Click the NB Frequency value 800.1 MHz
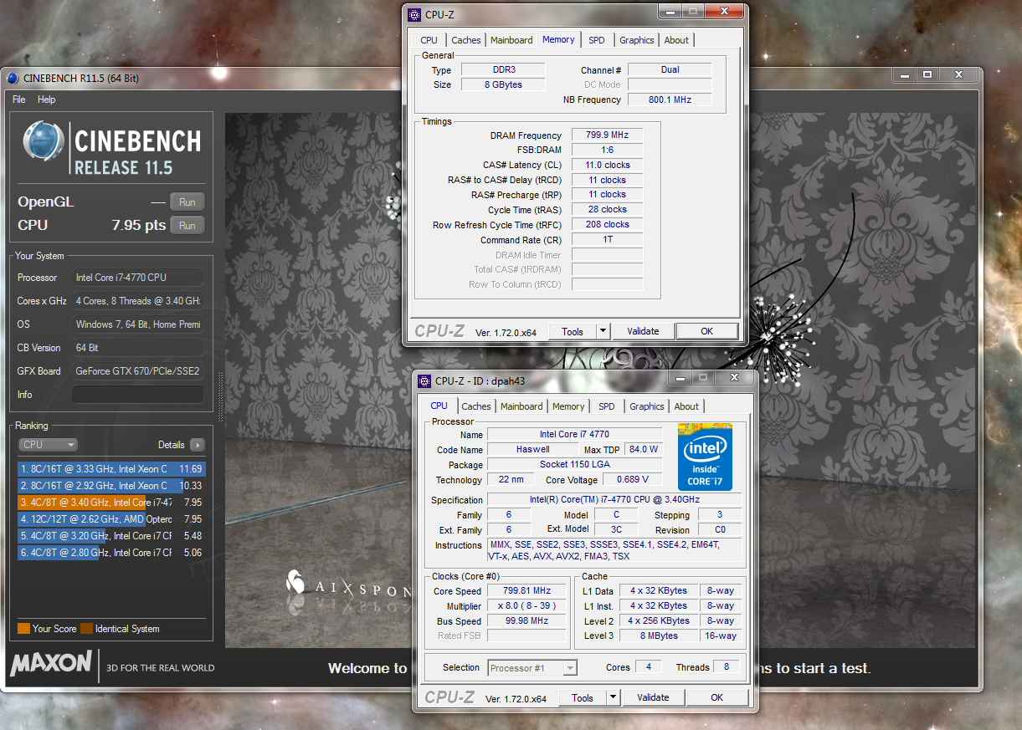Screen dimensions: 1022x730 click(670, 100)
